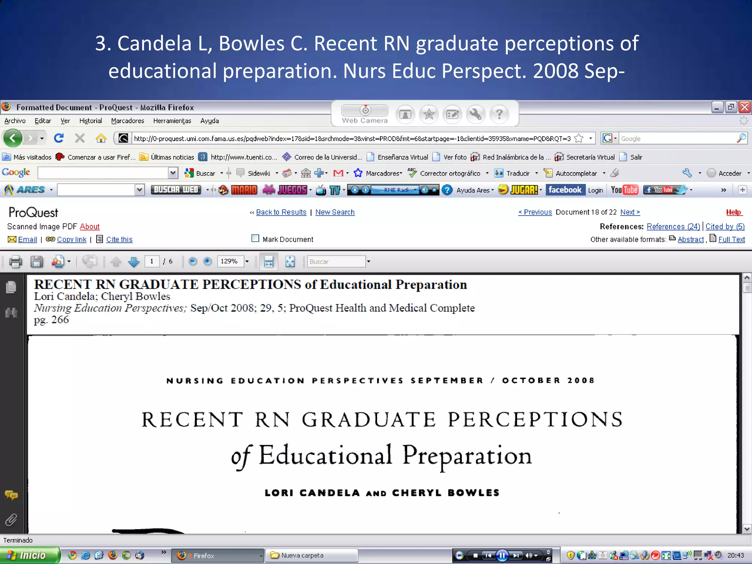Click the scrollbar down arrow
Image resolution: width=752 pixels, height=564 pixels.
[747, 529]
